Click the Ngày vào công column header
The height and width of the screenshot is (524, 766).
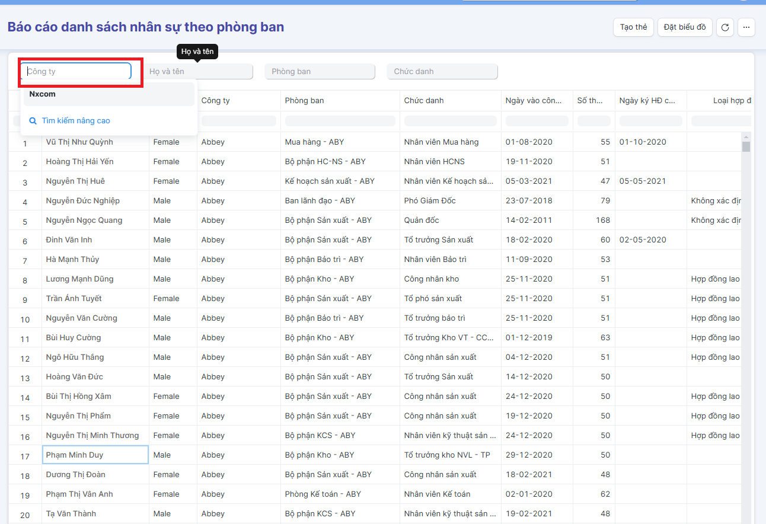[x=534, y=101]
